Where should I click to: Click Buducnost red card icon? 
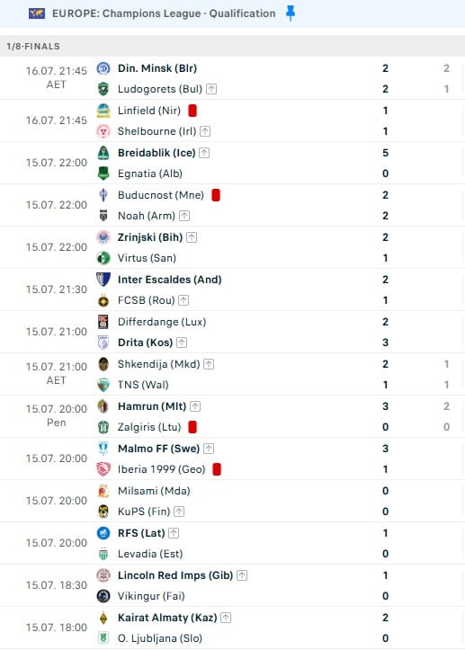point(216,195)
